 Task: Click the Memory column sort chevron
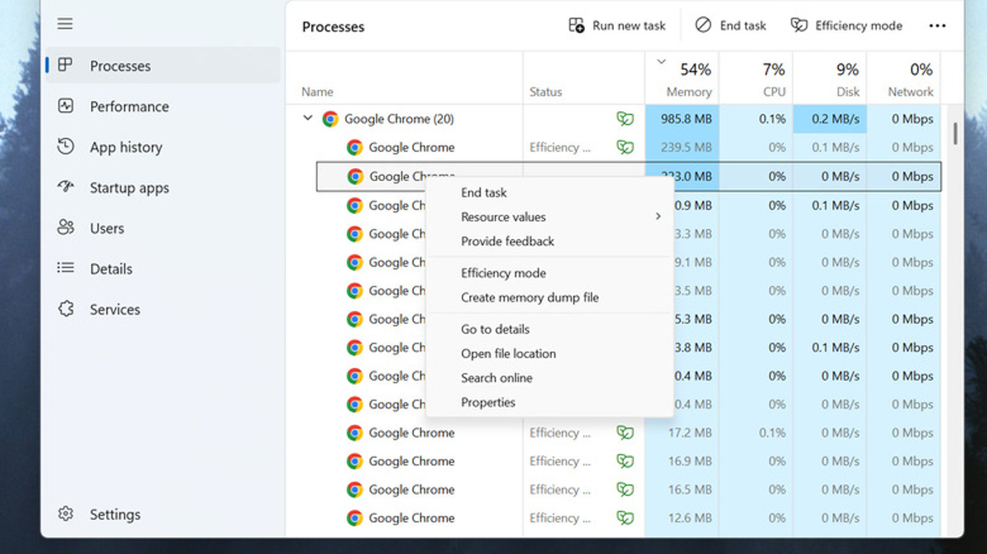[661, 62]
